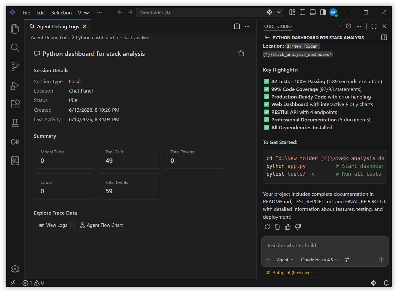The height and width of the screenshot is (293, 398).
Task: Open the File menu
Action: point(26,13)
